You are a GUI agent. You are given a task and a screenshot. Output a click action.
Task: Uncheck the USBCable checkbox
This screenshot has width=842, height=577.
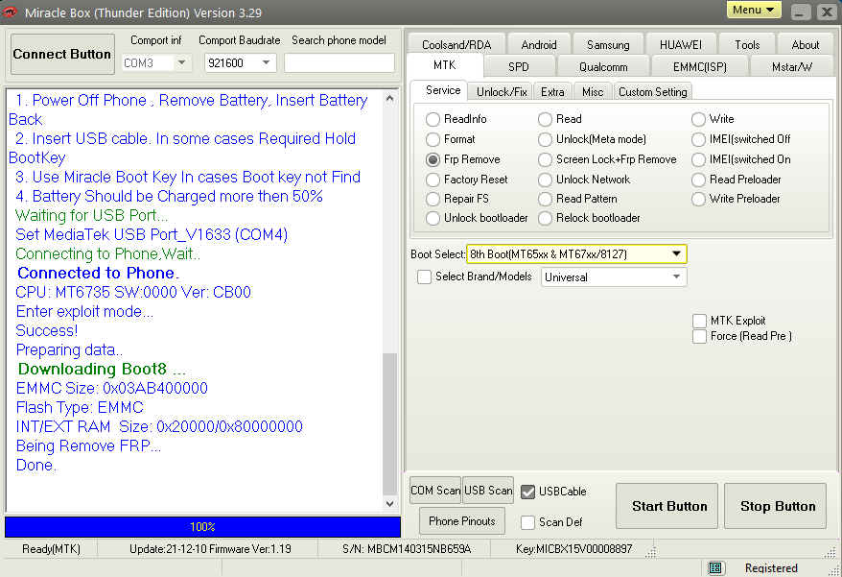point(527,492)
